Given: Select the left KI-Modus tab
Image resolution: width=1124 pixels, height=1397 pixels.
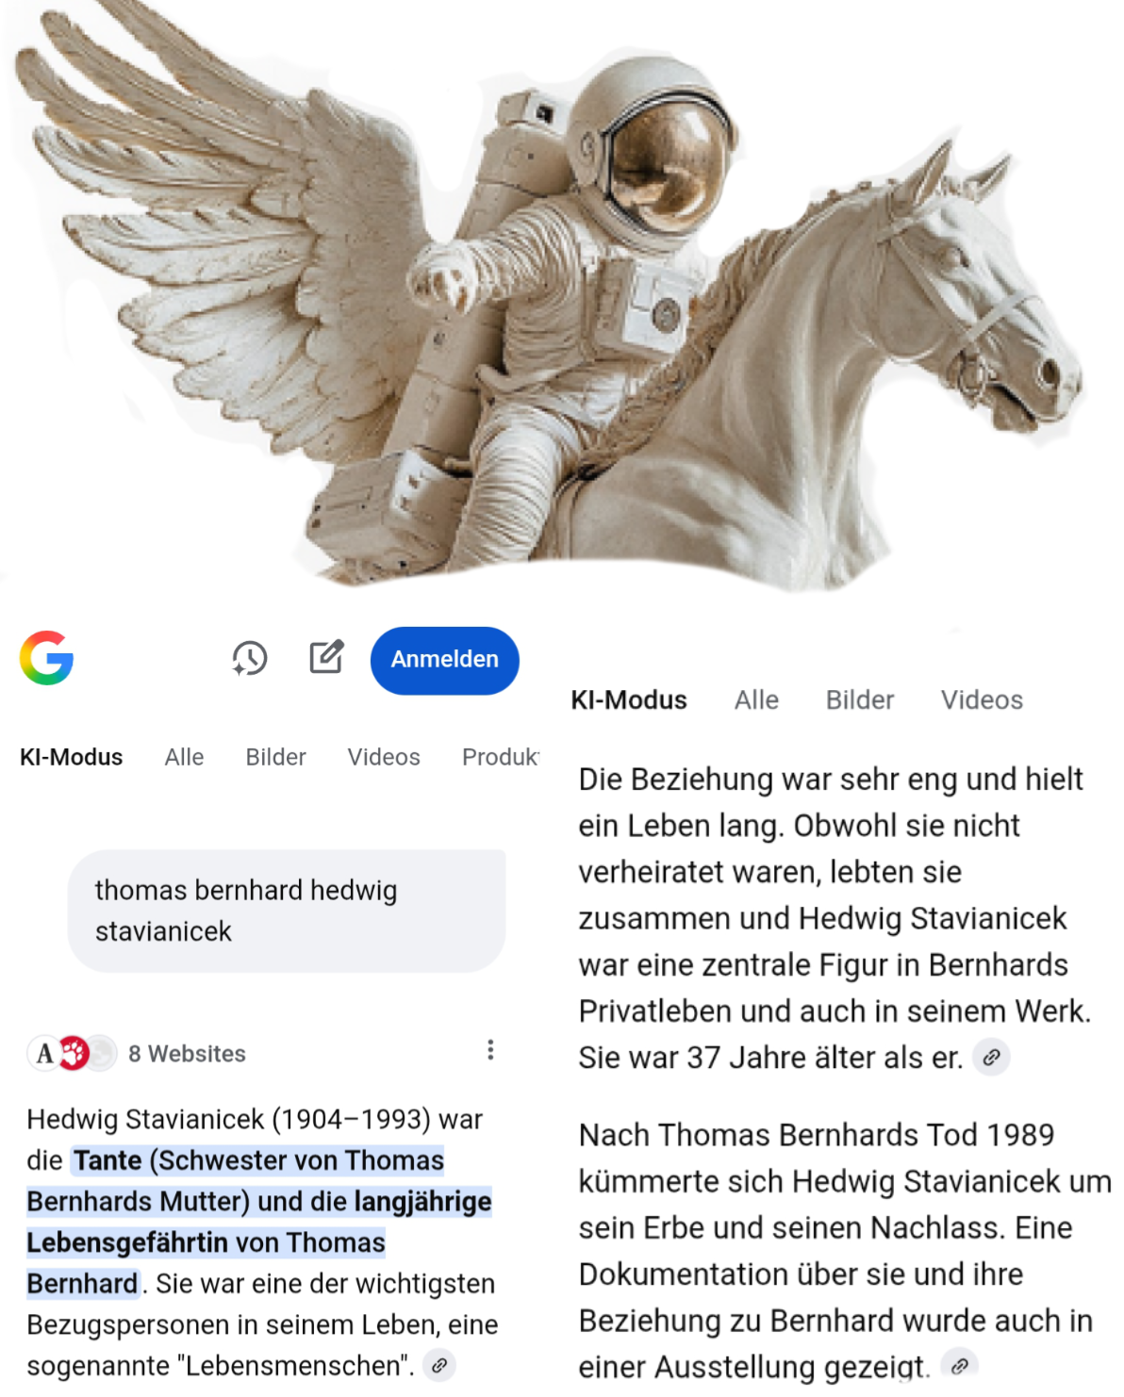Looking at the screenshot, I should coord(72,757).
